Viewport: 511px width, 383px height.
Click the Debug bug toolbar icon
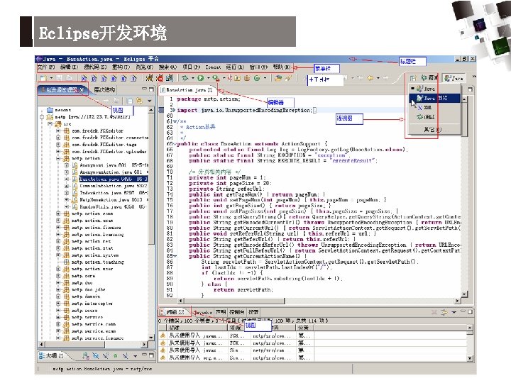185,78
